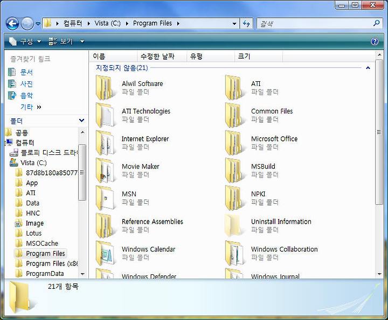Select the Common Files folder icon
The width and height of the screenshot is (388, 320).
pyautogui.click(x=234, y=115)
